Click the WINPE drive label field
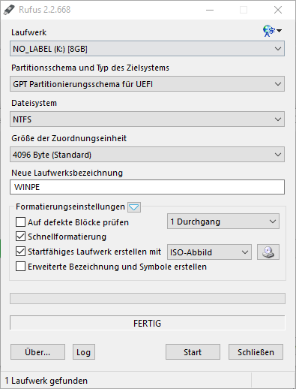The height and width of the screenshot is (389, 296). 147,187
